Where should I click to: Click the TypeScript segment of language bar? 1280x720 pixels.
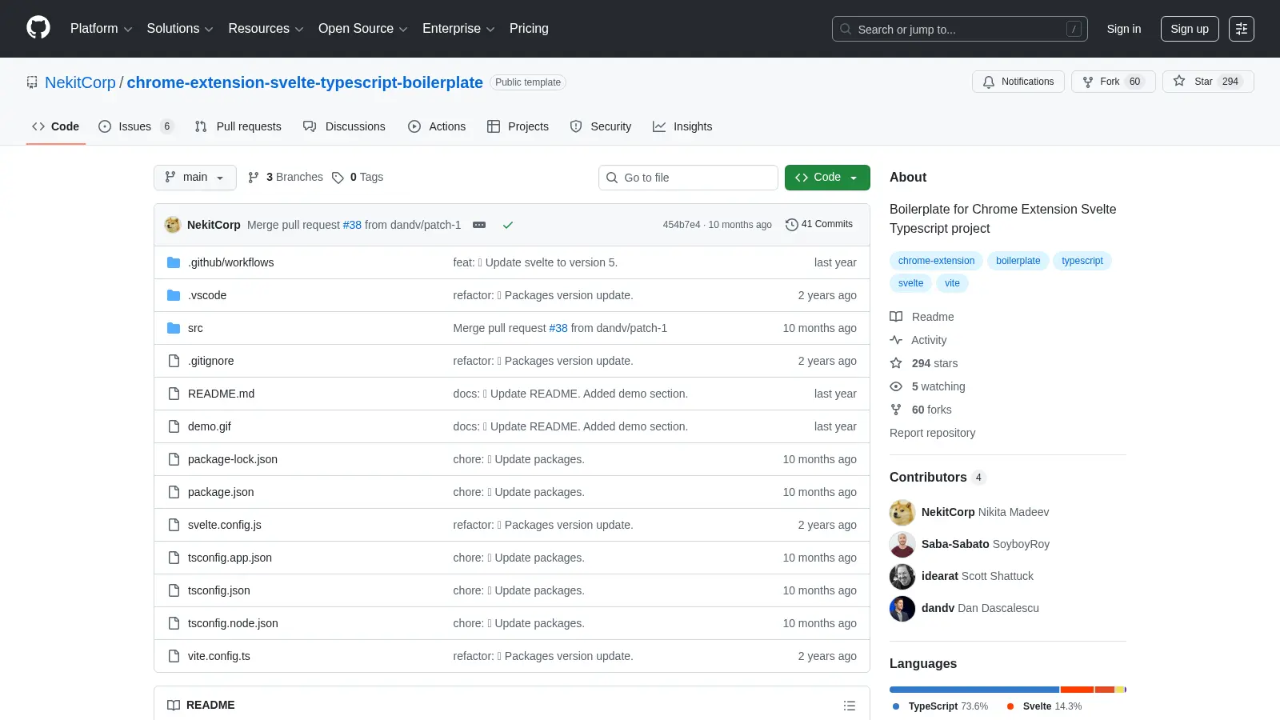[974, 690]
